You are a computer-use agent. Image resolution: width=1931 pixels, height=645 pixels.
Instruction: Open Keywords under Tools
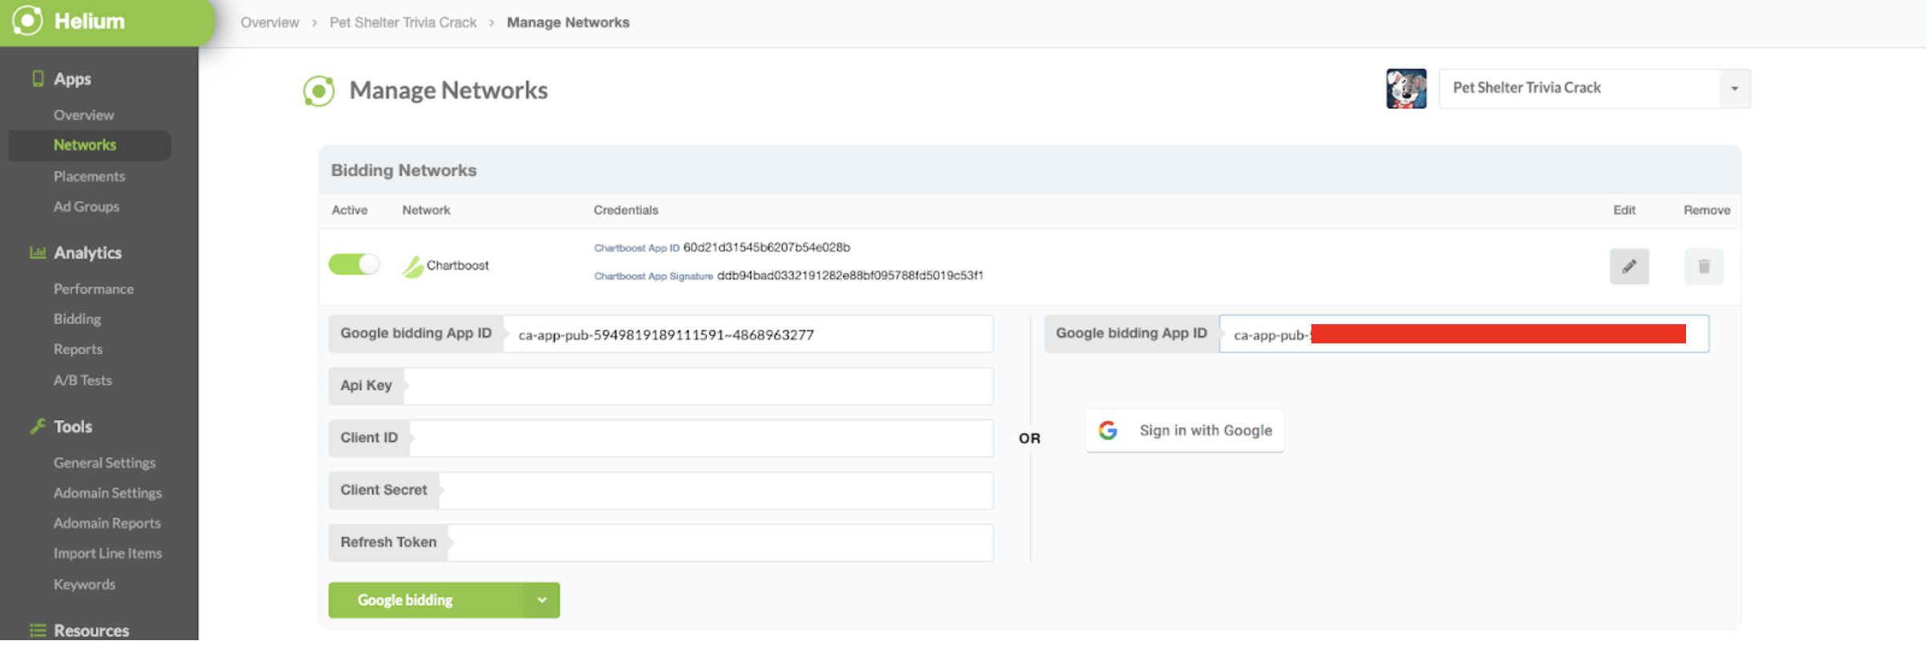click(x=85, y=585)
